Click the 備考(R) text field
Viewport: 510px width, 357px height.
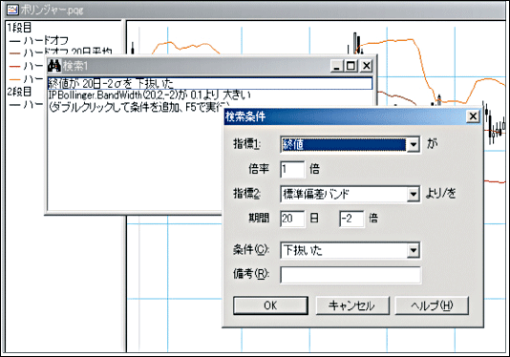[x=351, y=275]
